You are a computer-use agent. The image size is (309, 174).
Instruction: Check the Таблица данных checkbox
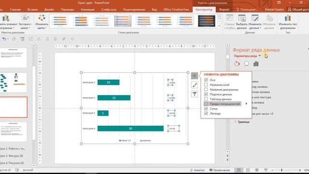point(206,99)
